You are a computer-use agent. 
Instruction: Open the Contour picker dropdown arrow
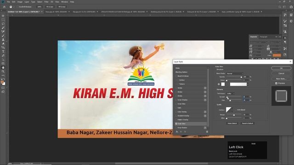(x=232, y=110)
